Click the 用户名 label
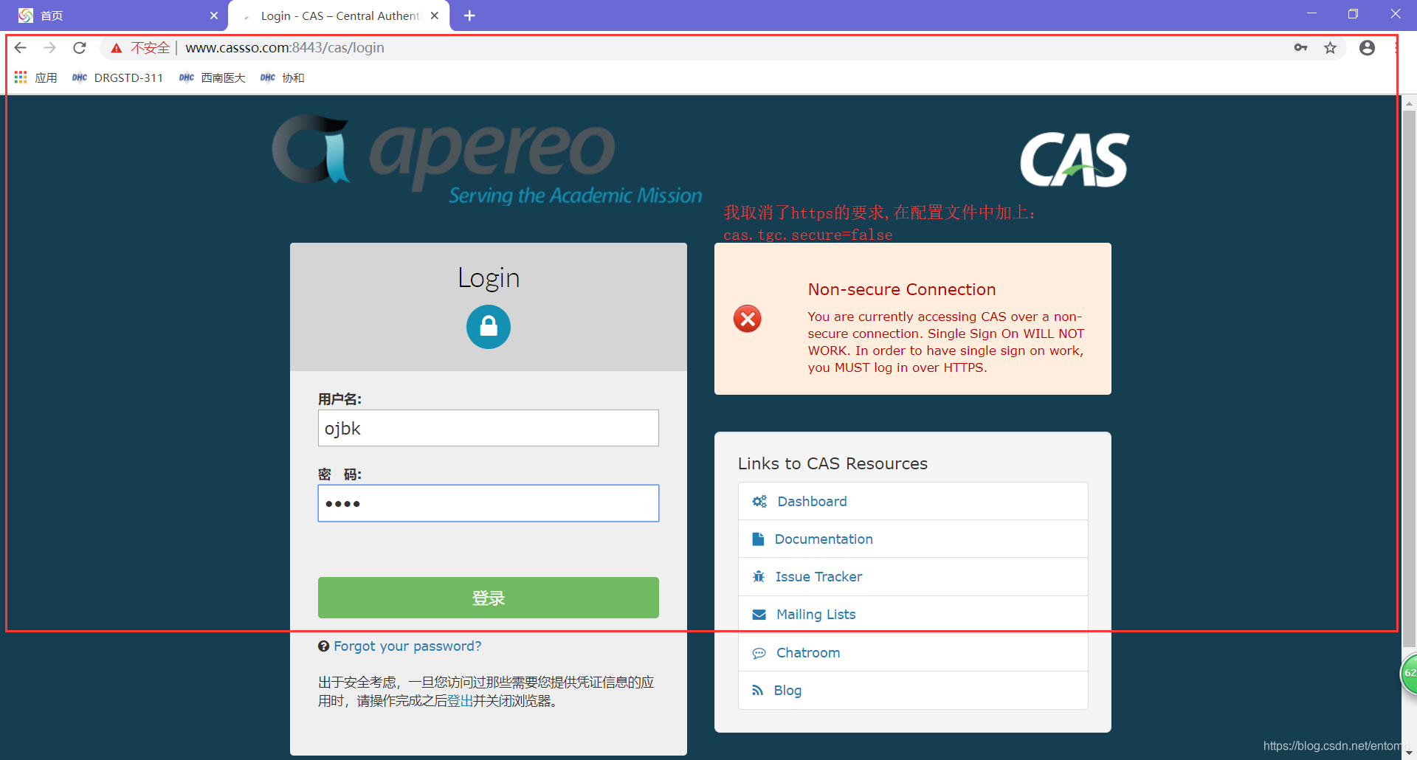The height and width of the screenshot is (760, 1417). tap(339, 399)
